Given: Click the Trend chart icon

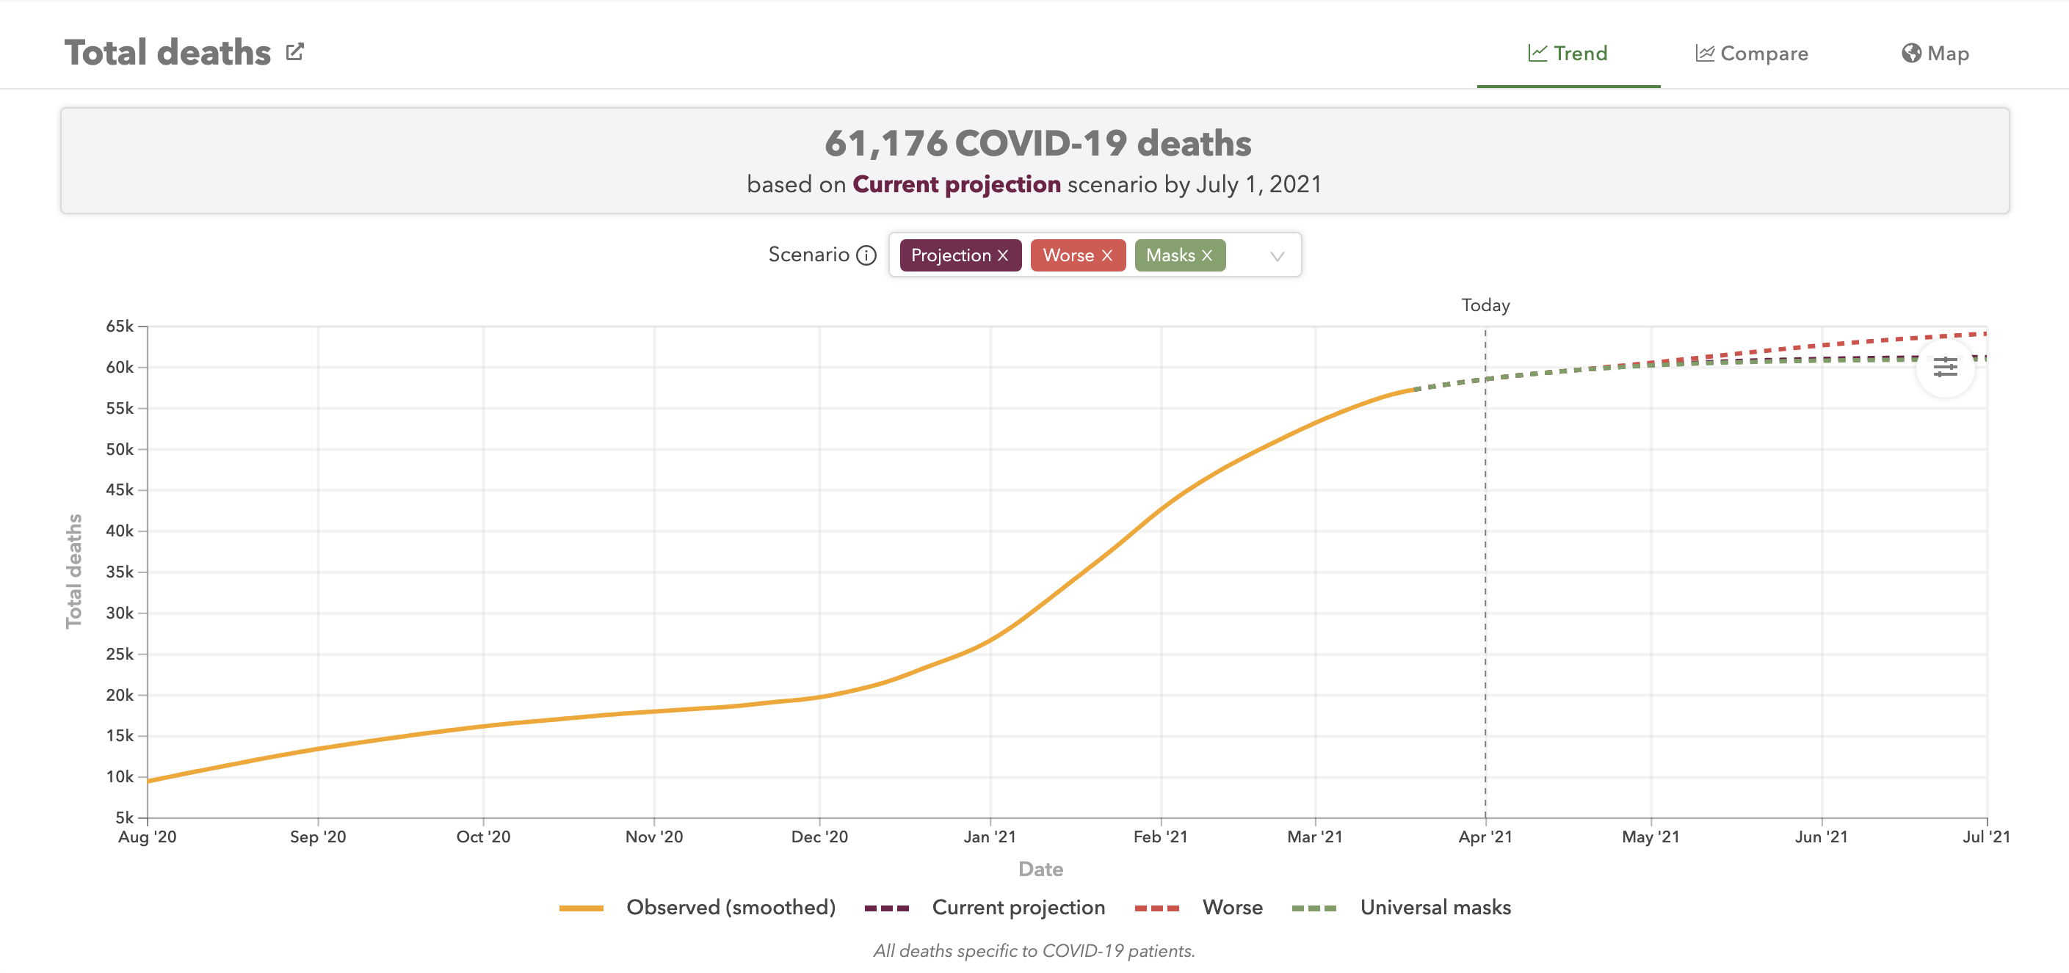Looking at the screenshot, I should (1537, 53).
